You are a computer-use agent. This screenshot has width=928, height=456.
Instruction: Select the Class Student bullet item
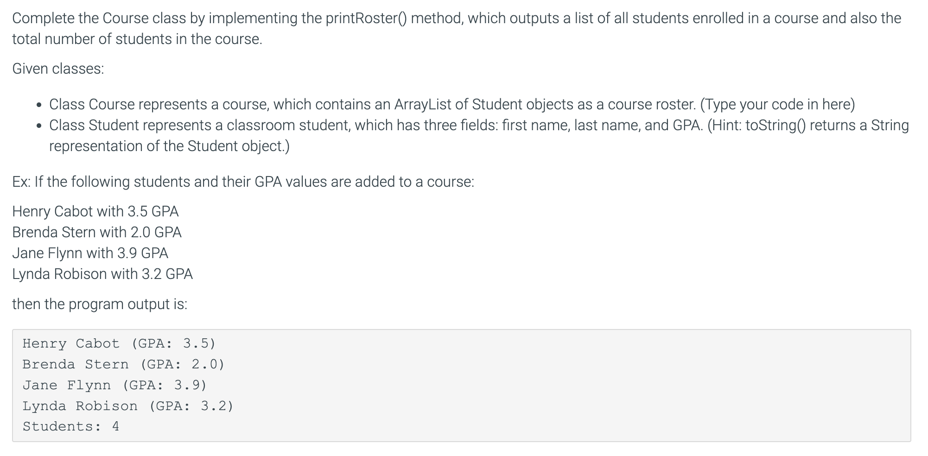(x=479, y=135)
